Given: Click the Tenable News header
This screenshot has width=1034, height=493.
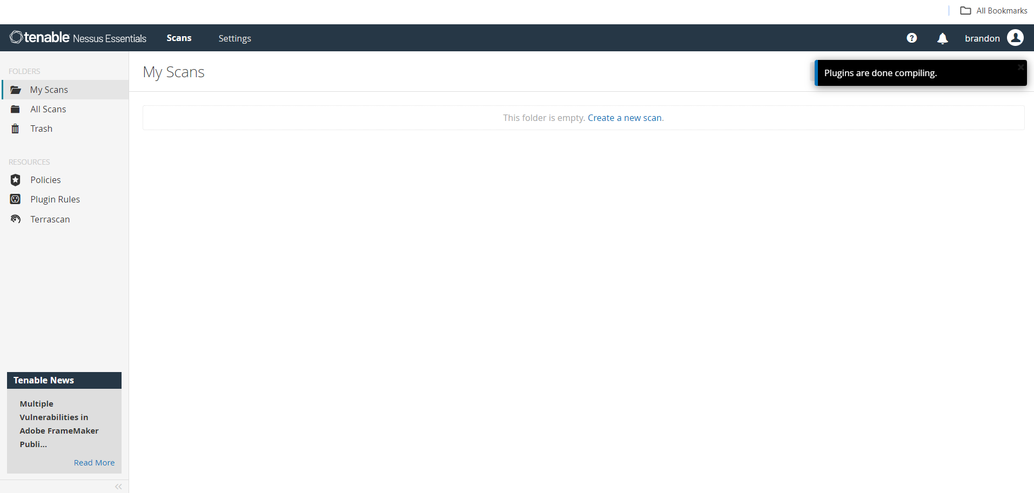Looking at the screenshot, I should coord(64,380).
